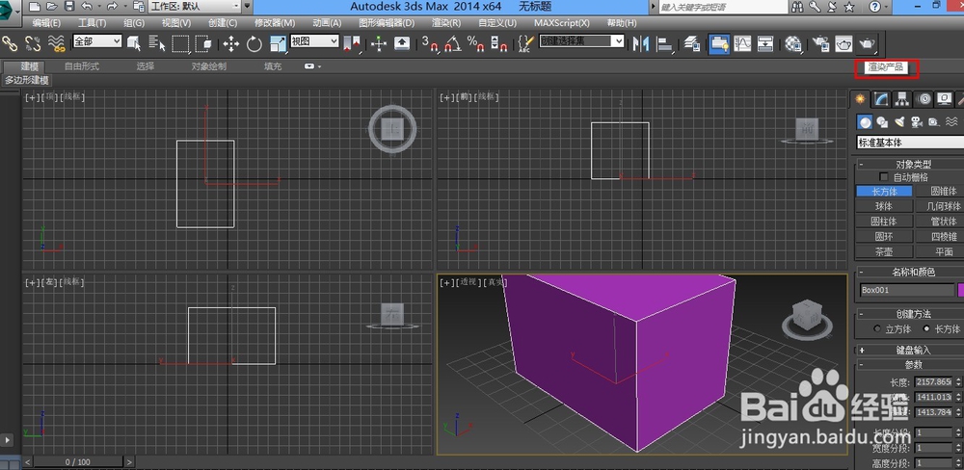This screenshot has height=470, width=964.
Task: Activate the Select and Rotate tool
Action: coord(254,43)
